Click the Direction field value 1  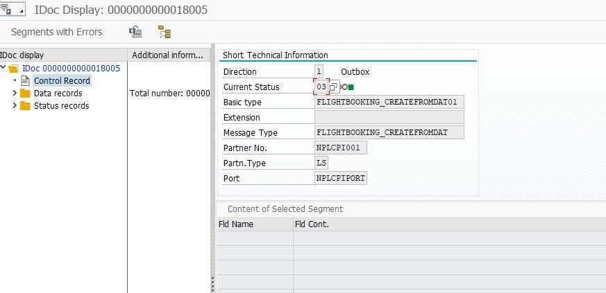tap(319, 72)
